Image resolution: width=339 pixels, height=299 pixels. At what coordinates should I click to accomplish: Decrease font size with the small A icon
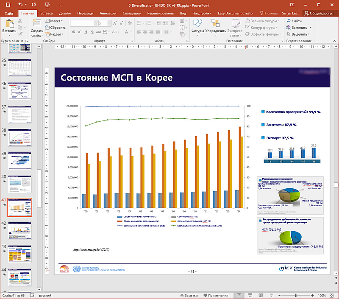coord(121,23)
